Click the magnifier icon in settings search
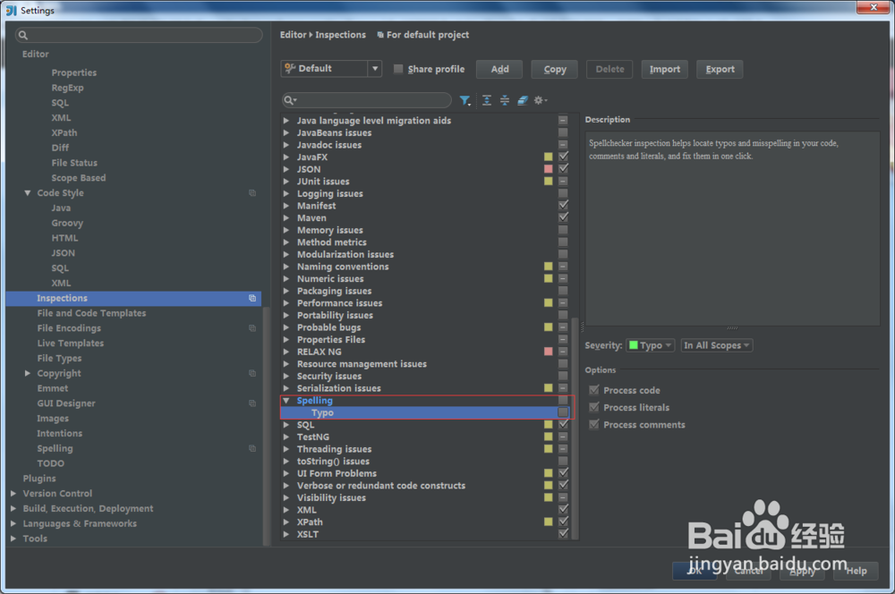 (x=23, y=36)
